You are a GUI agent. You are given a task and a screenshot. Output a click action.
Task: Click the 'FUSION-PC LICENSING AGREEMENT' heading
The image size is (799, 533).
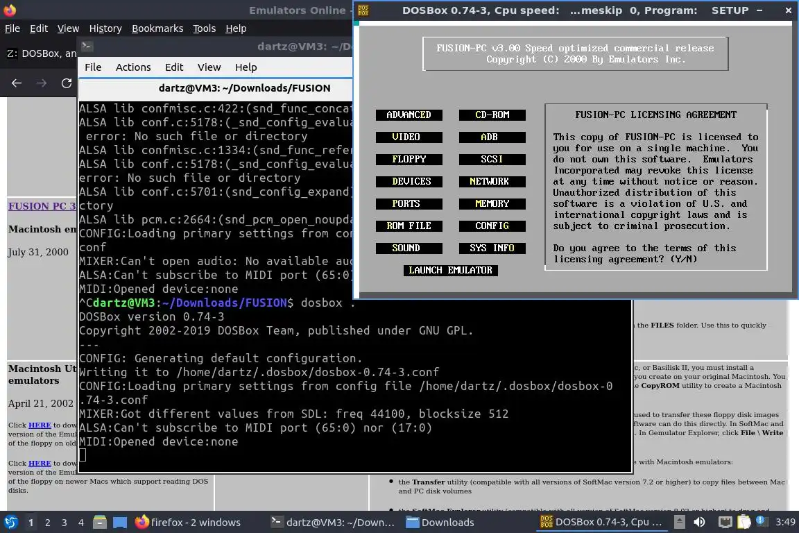coord(656,115)
